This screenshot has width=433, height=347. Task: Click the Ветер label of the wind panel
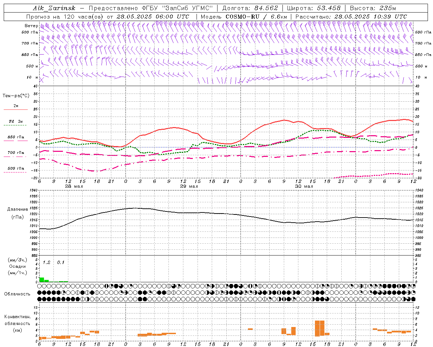pos(31,26)
